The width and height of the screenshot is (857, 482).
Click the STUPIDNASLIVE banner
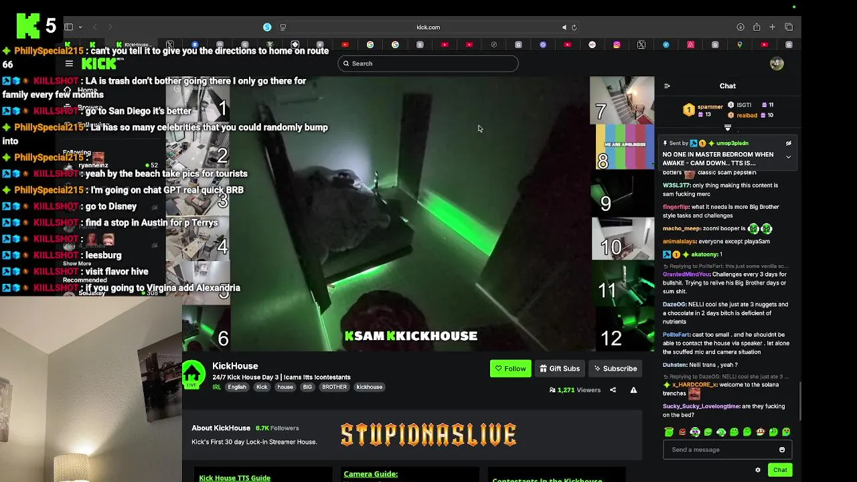pos(428,435)
